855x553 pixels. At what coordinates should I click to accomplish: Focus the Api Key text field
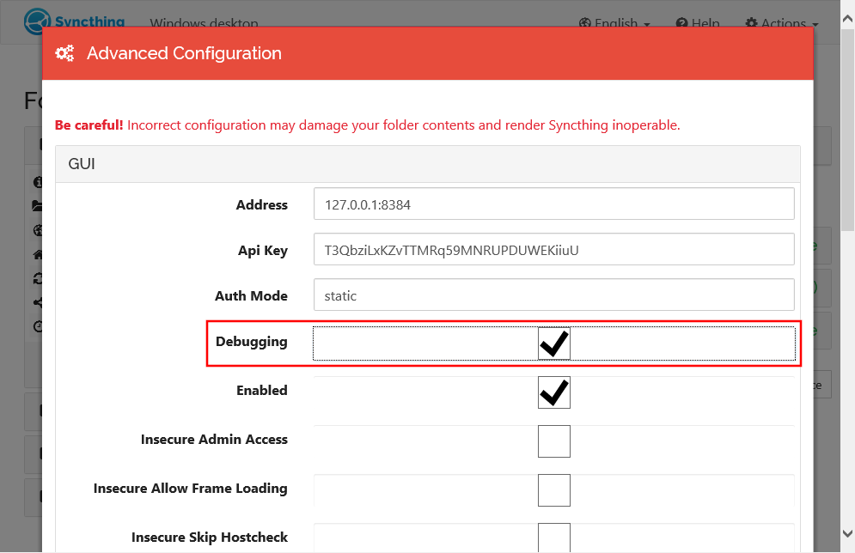(x=553, y=250)
